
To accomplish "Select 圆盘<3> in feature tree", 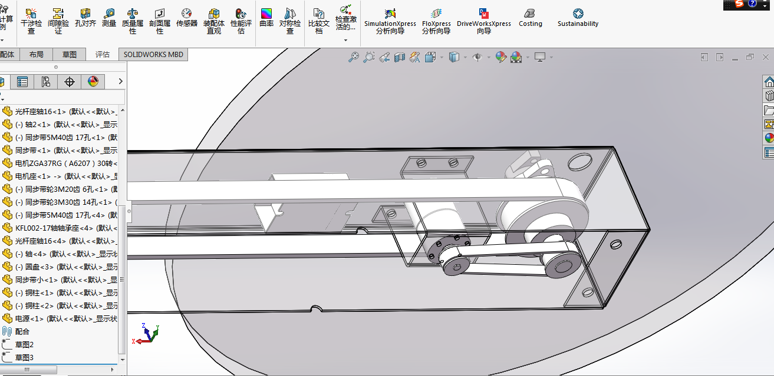I will (59, 267).
